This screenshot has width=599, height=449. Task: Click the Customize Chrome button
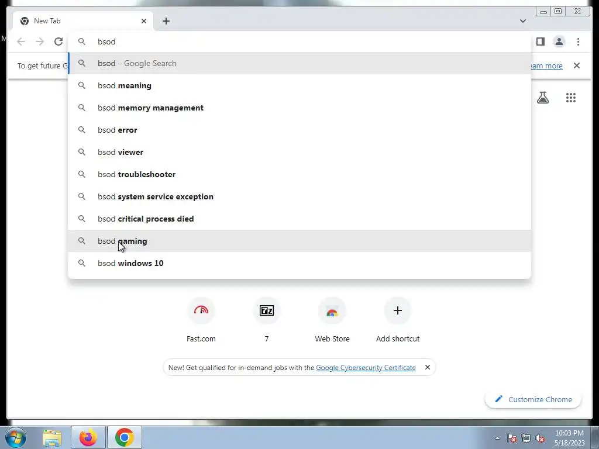click(x=533, y=399)
